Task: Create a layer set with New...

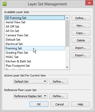Action: (x=81, y=26)
